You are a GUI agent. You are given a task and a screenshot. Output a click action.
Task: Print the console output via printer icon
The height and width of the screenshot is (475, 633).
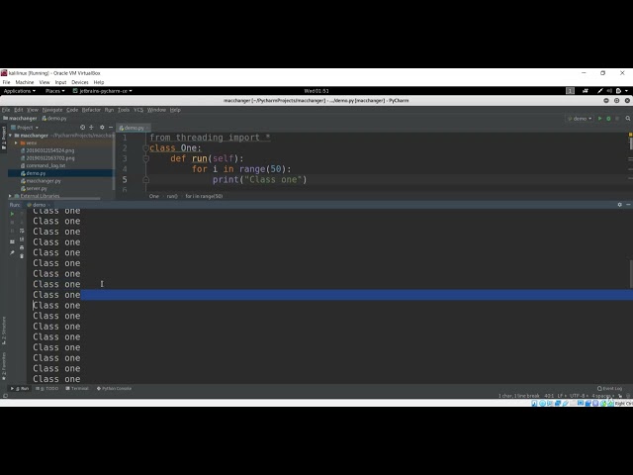click(22, 247)
